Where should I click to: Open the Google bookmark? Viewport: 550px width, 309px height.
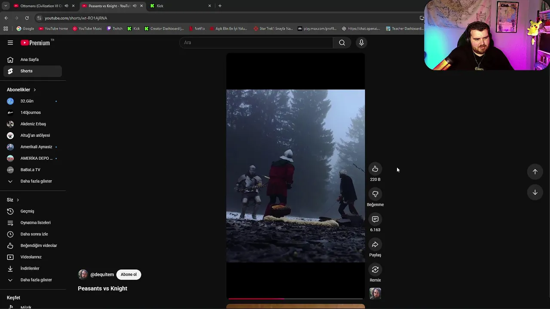coord(25,29)
